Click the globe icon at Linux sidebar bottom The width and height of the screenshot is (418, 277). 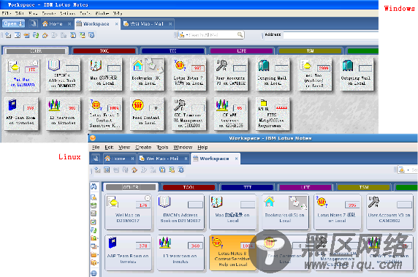coord(94,273)
